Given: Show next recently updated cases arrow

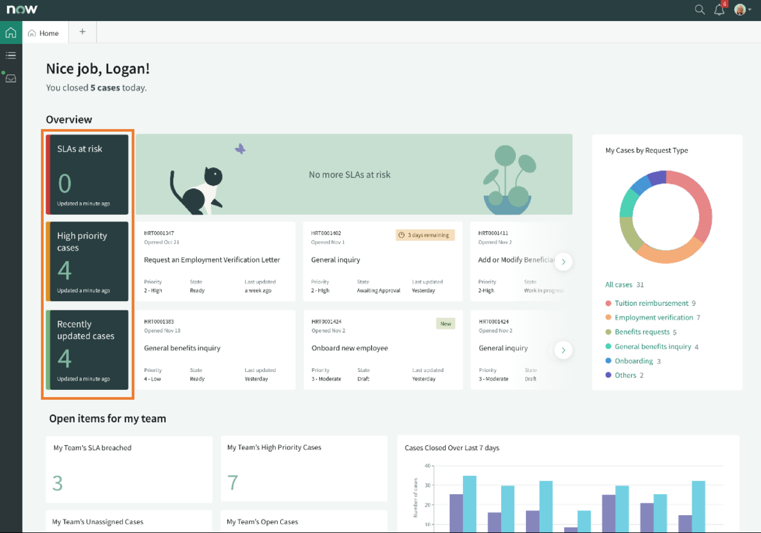Looking at the screenshot, I should tap(563, 350).
